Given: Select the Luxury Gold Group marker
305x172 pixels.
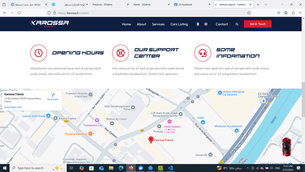Looking at the screenshot, I should click(x=48, y=116).
